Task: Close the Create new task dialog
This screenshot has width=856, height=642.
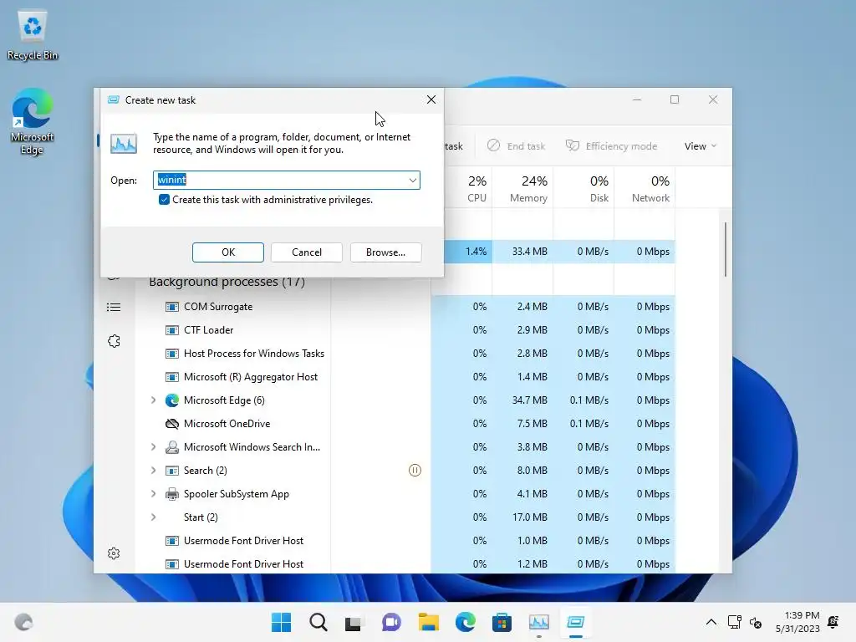Action: 431,99
